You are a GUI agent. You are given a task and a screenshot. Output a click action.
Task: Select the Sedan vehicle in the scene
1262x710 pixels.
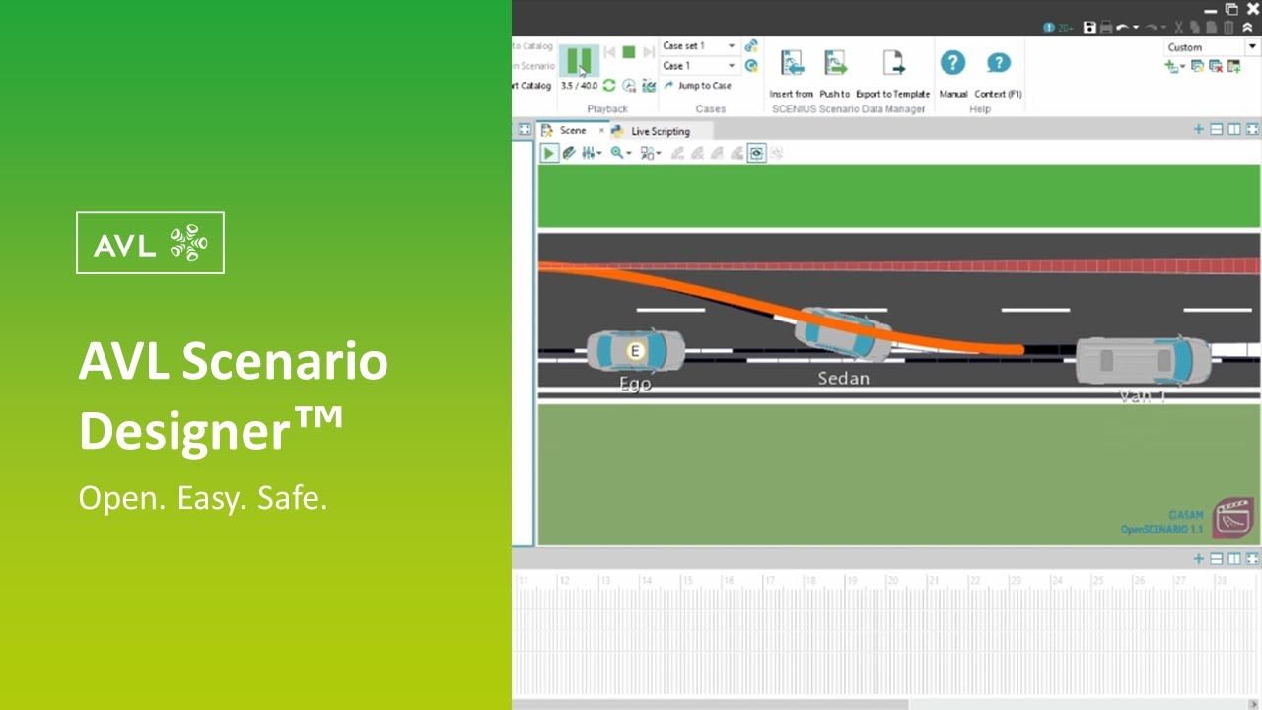pyautogui.click(x=844, y=334)
